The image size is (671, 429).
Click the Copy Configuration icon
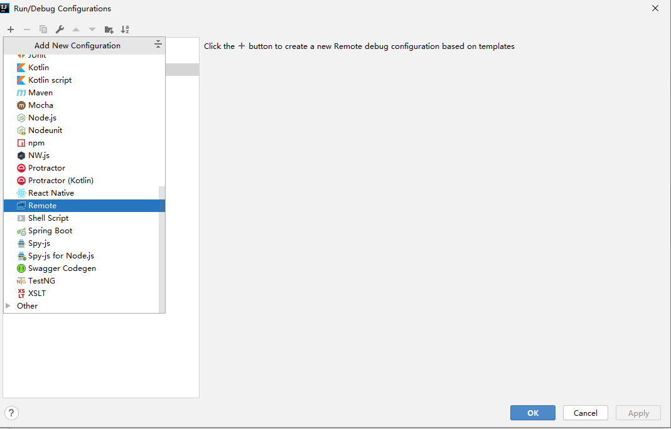point(43,29)
